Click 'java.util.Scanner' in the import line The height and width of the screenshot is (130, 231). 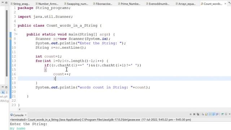(x=52, y=17)
